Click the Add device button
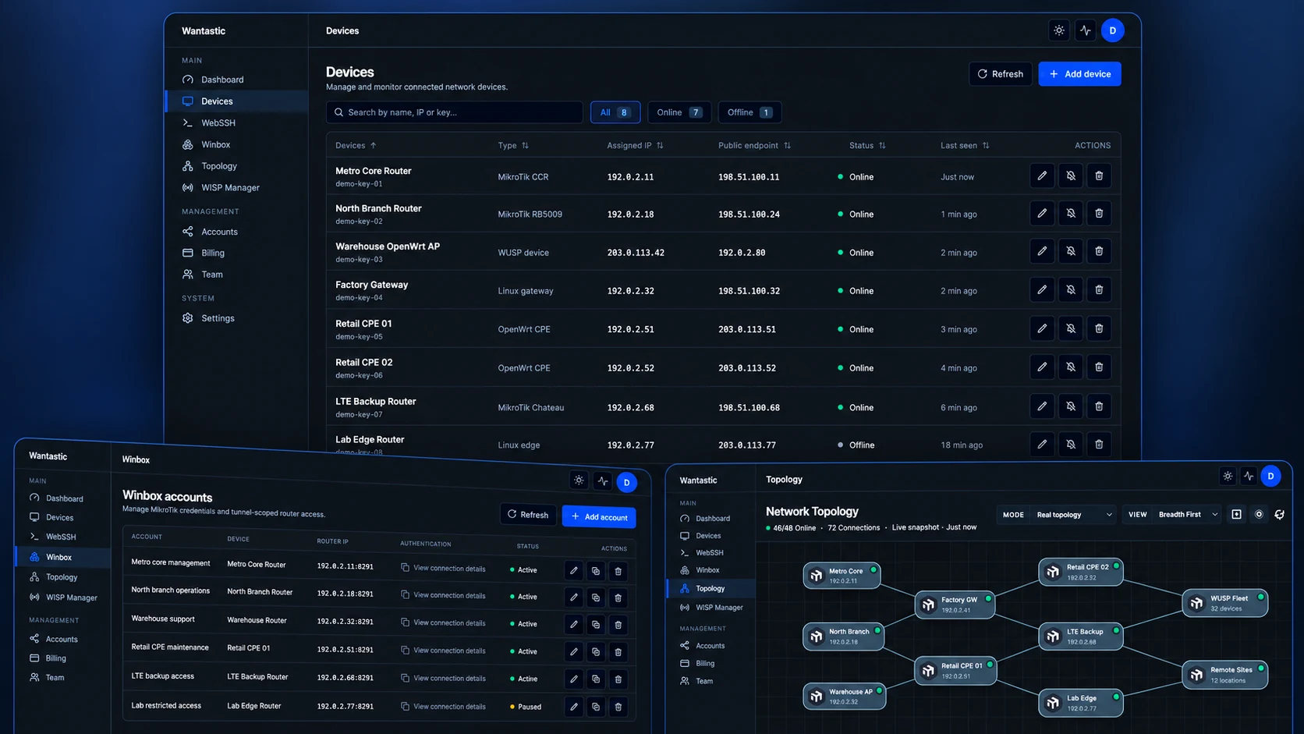The width and height of the screenshot is (1304, 734). tap(1079, 74)
